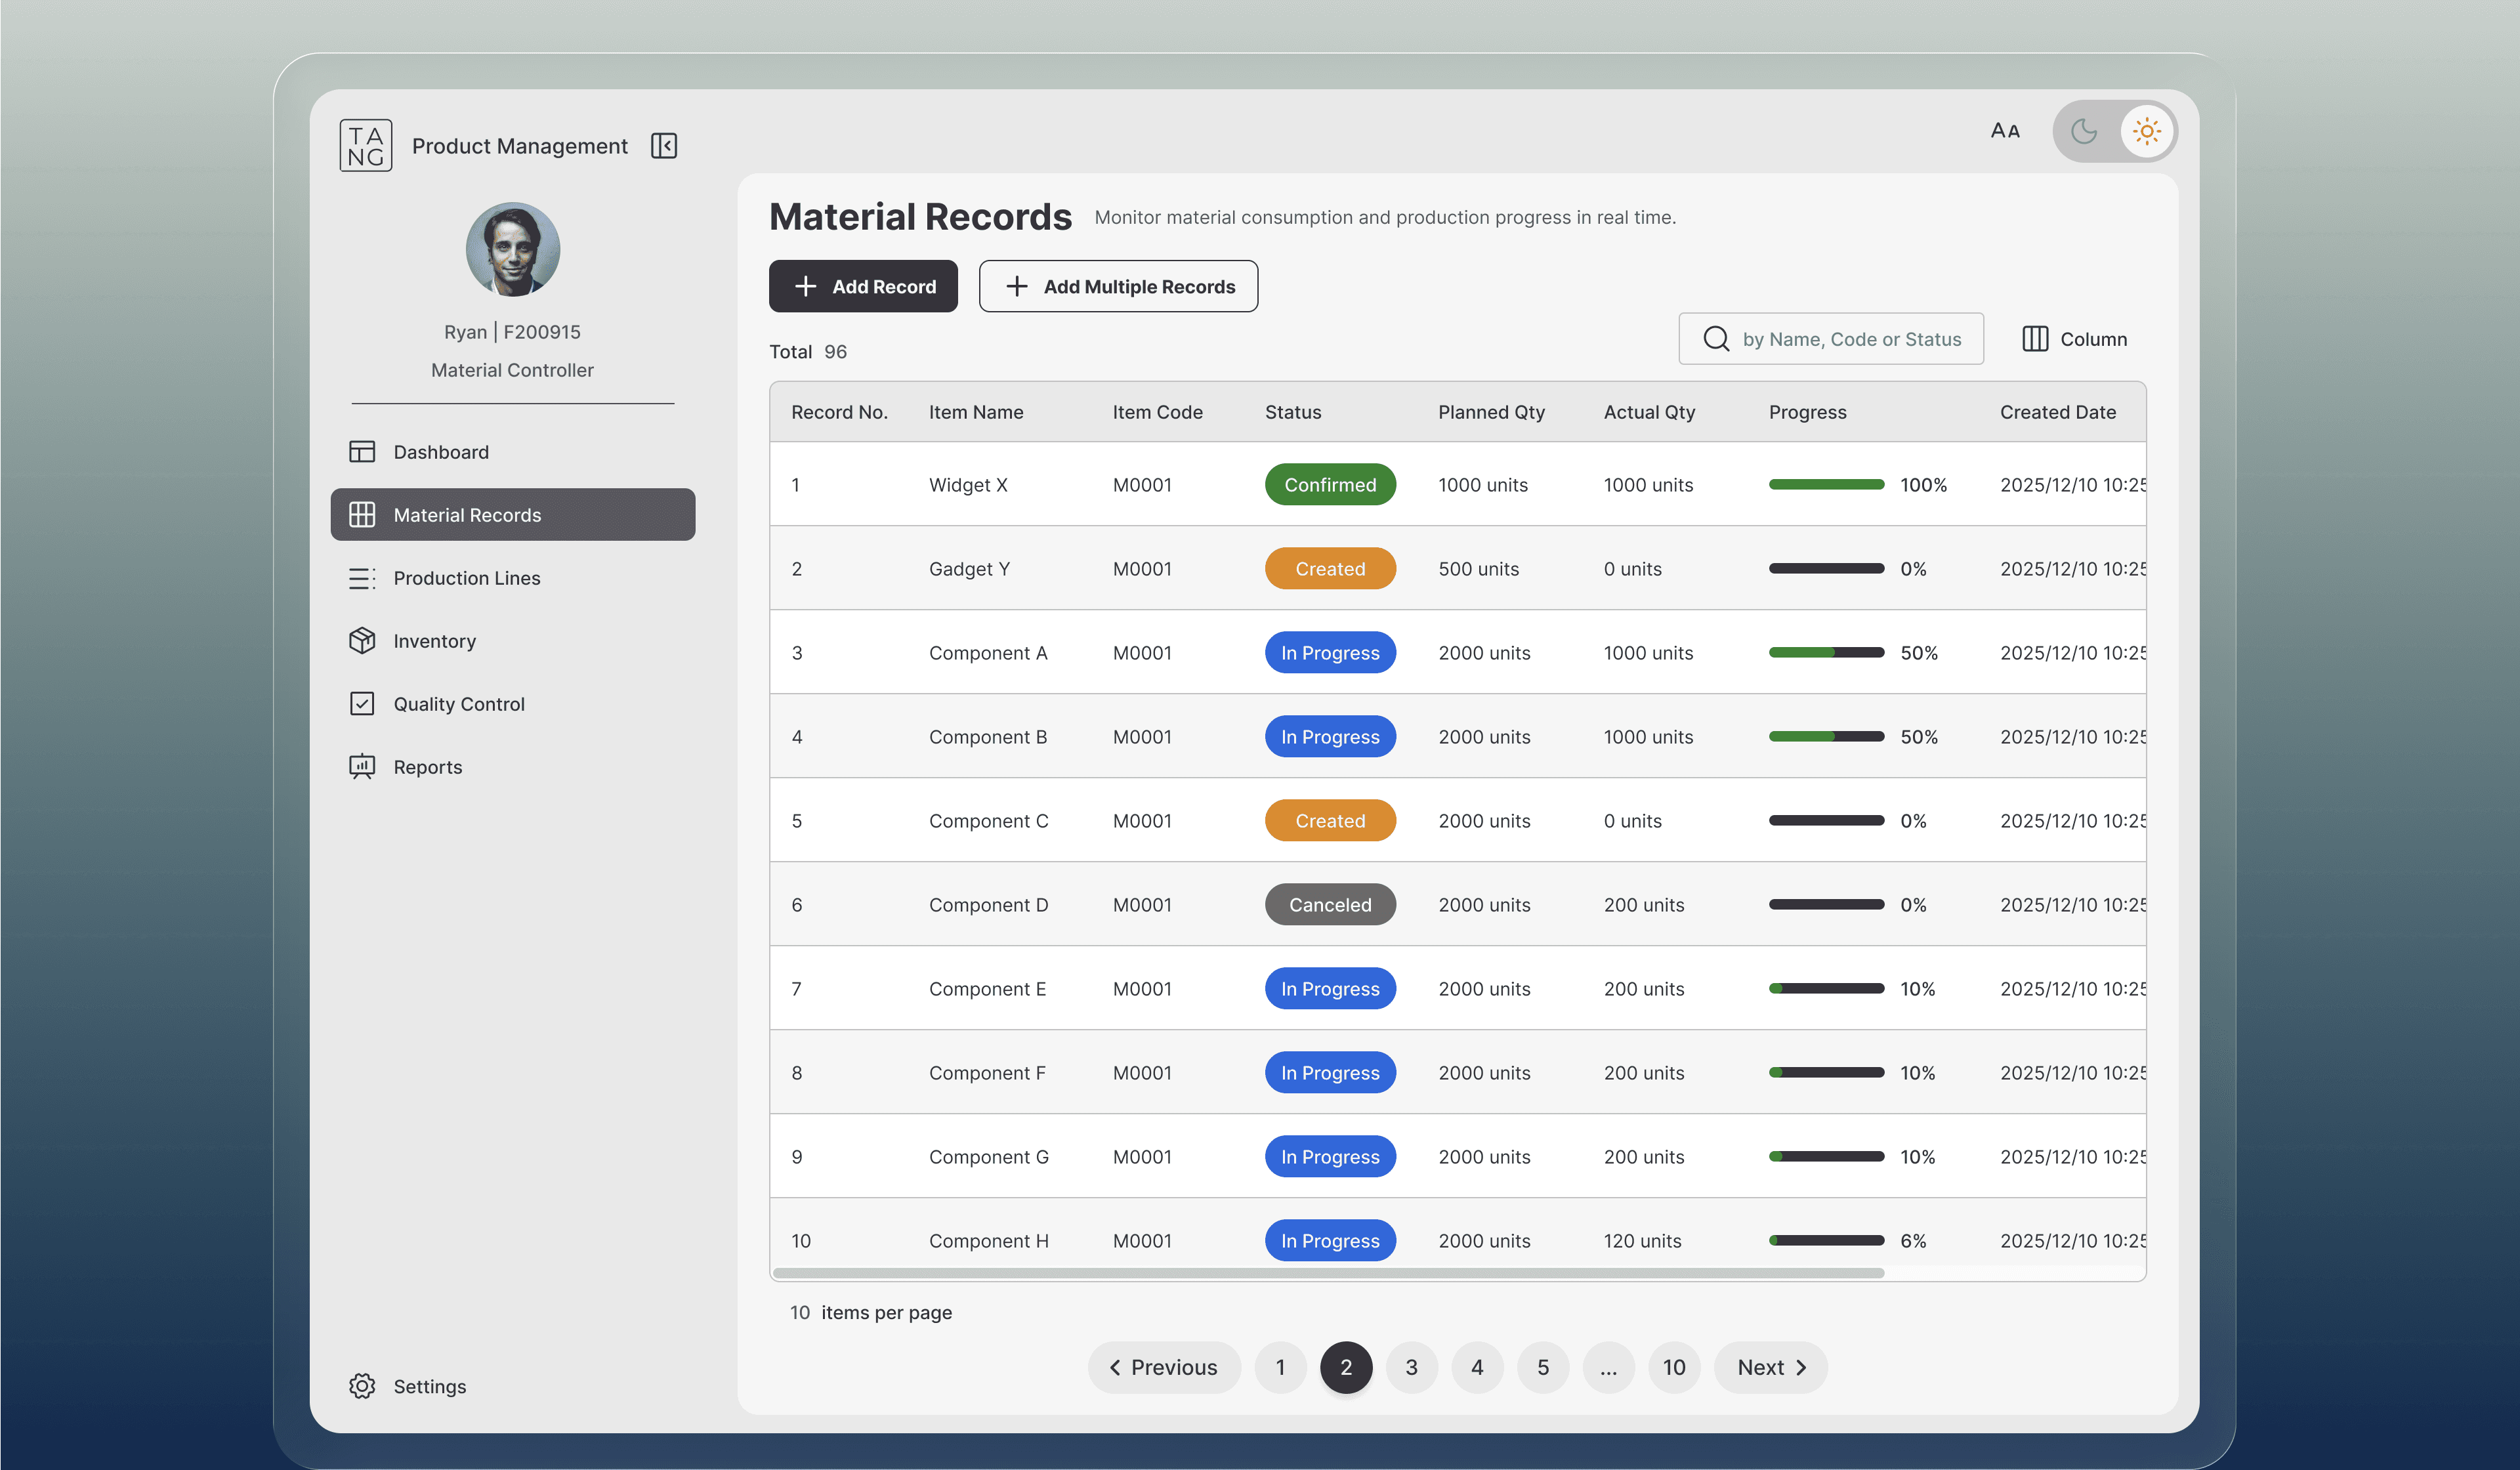Collapse the sidebar panel icon
This screenshot has height=1470, width=2520.
(x=664, y=146)
